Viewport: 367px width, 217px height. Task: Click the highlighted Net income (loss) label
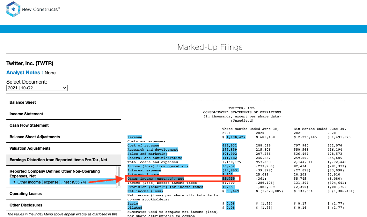pos(145,191)
